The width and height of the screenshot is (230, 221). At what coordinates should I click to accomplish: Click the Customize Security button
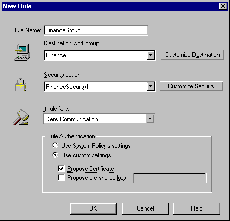pyautogui.click(x=191, y=86)
